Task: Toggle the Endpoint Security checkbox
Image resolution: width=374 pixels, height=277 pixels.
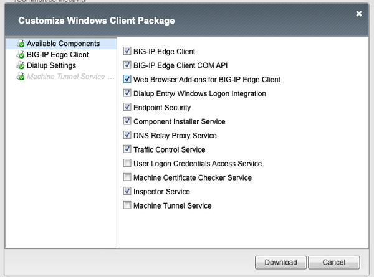Action: 127,108
